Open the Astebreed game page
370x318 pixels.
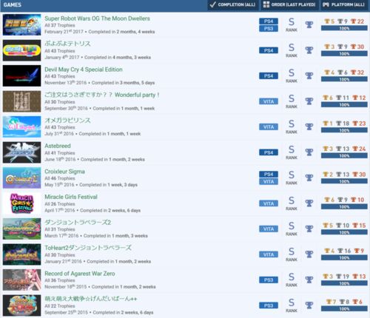point(58,146)
